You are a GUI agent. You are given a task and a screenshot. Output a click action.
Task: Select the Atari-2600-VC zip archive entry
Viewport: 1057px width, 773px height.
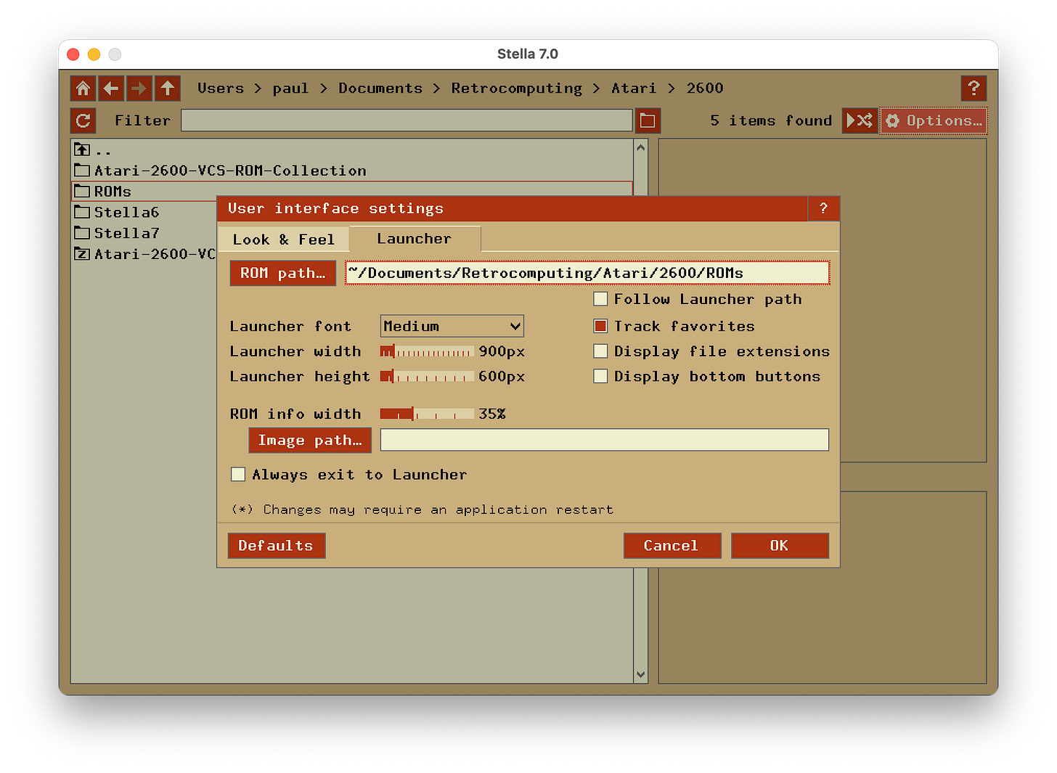[144, 254]
